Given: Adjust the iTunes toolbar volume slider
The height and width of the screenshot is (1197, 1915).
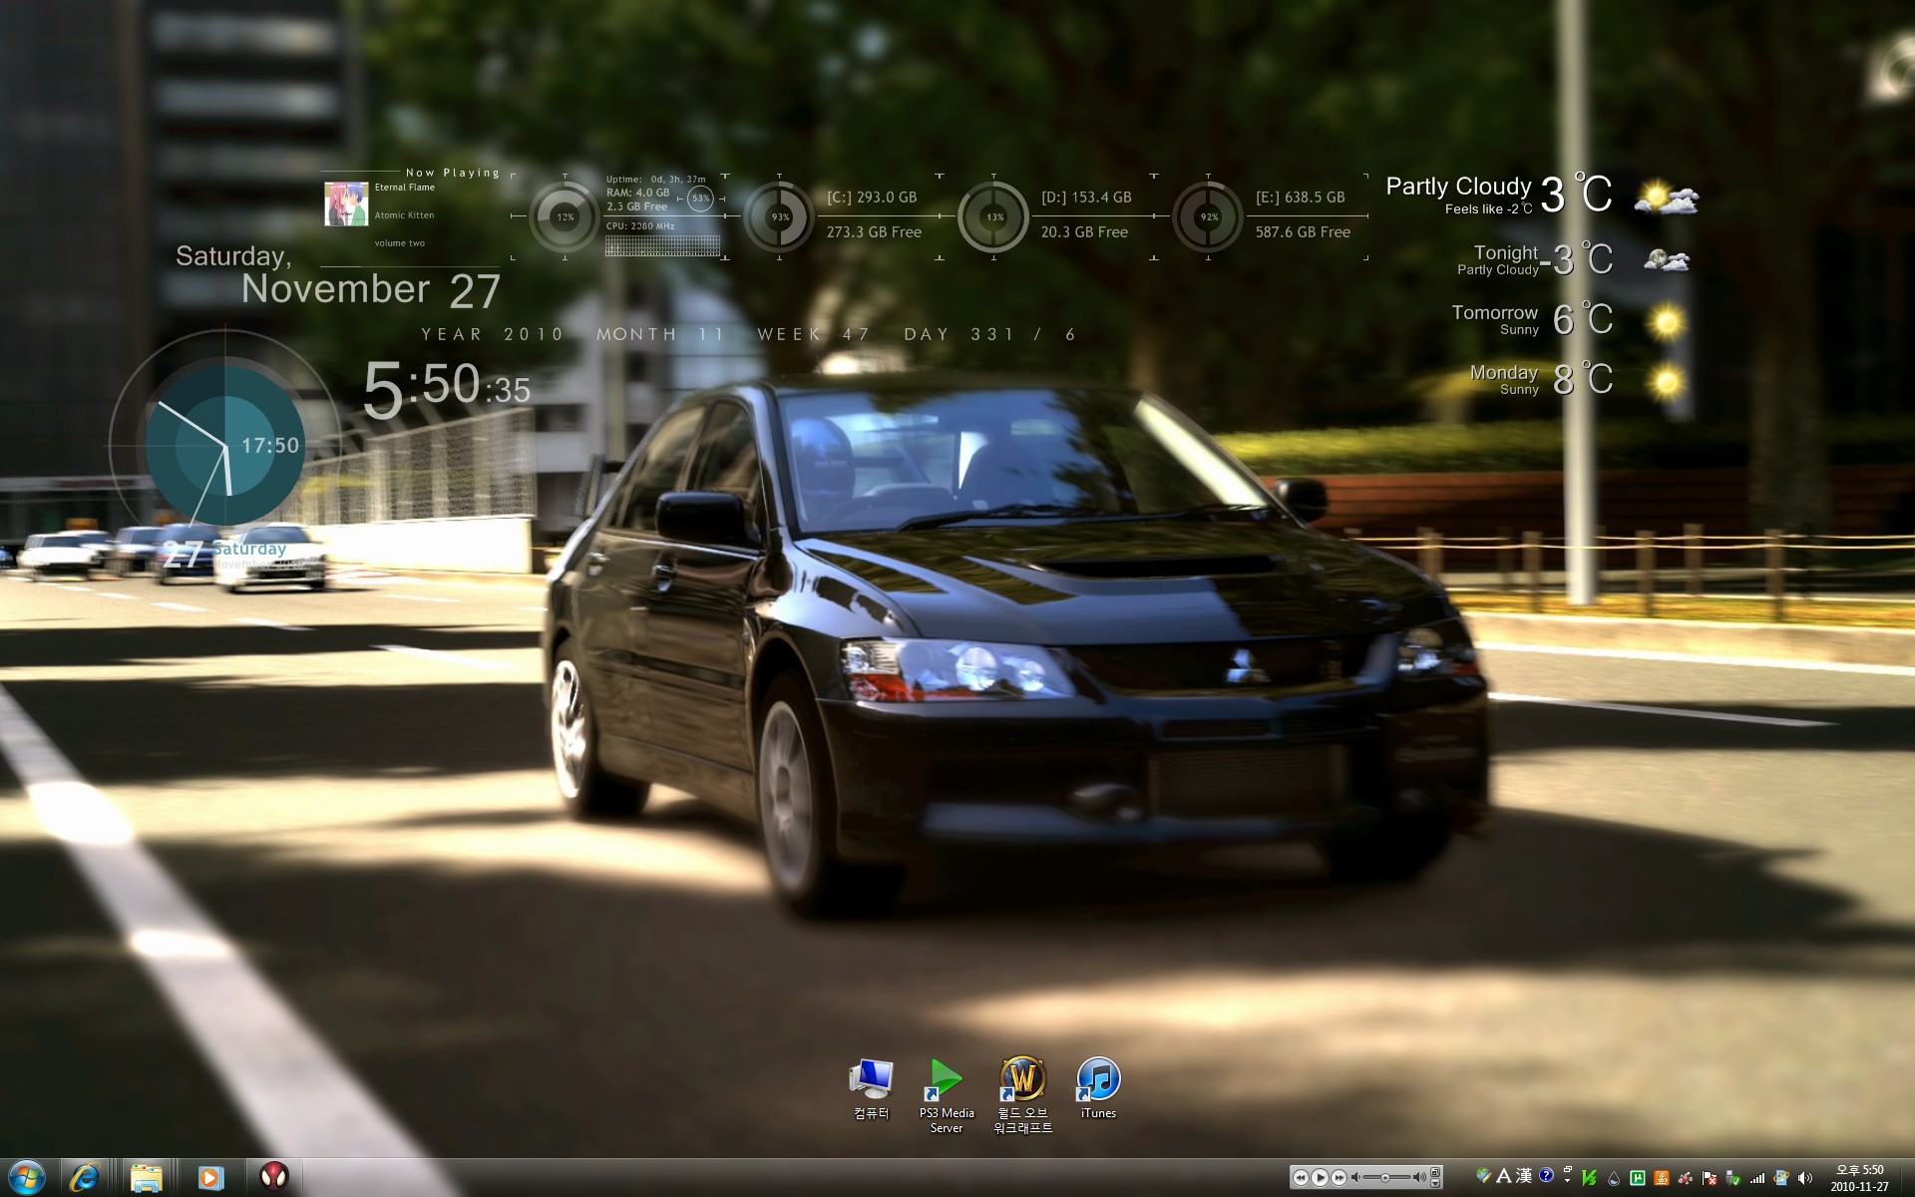Looking at the screenshot, I should click(1384, 1178).
